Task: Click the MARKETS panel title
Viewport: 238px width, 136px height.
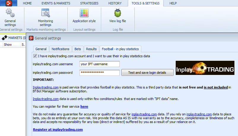Action: pyautogui.click(x=17, y=38)
